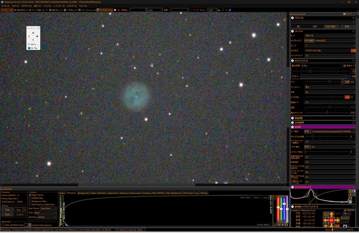The width and height of the screenshot is (359, 233).
Task: Click the green auto-stretch icon beside histogram
Action: (x=350, y=191)
